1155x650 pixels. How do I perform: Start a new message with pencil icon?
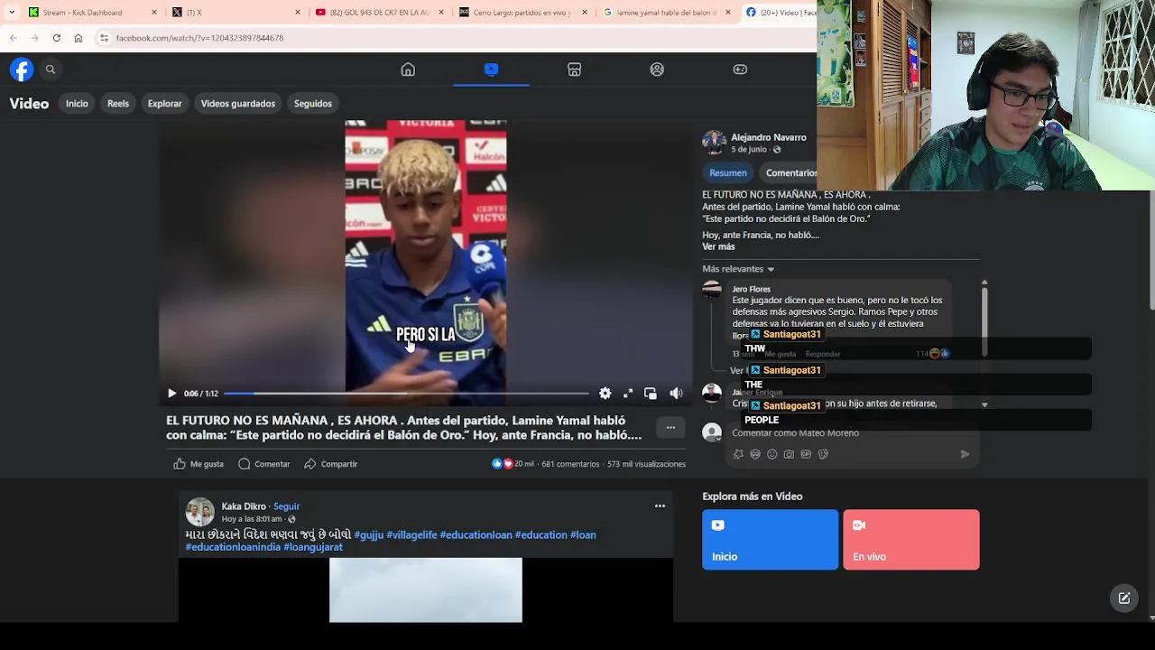pyautogui.click(x=1124, y=598)
